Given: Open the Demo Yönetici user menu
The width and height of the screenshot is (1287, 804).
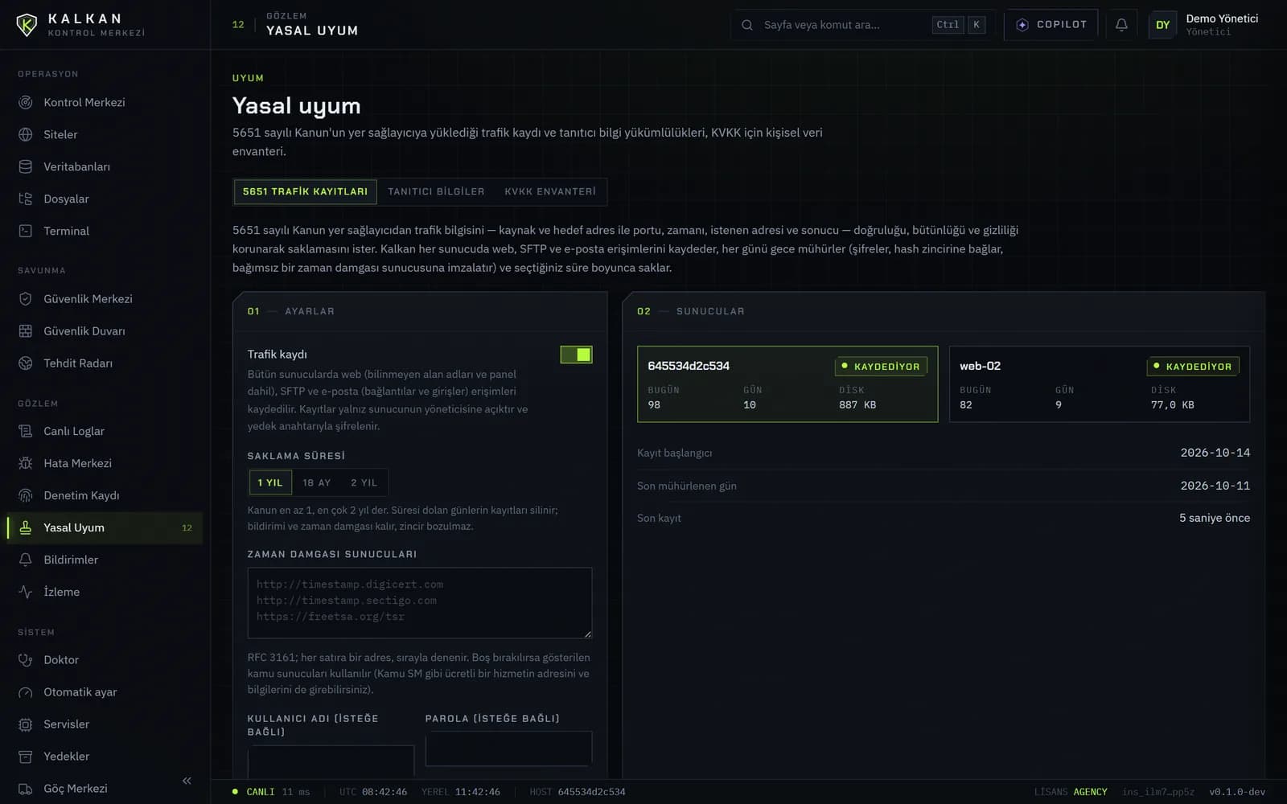Looking at the screenshot, I should (1203, 25).
